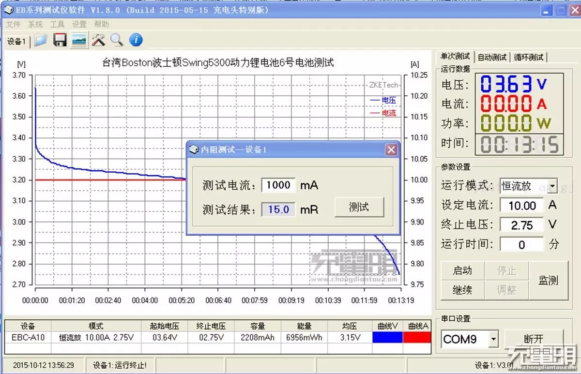581x374 pixels.
Task: Click the 设备1: 运行终止! status entry
Action: coord(120,365)
